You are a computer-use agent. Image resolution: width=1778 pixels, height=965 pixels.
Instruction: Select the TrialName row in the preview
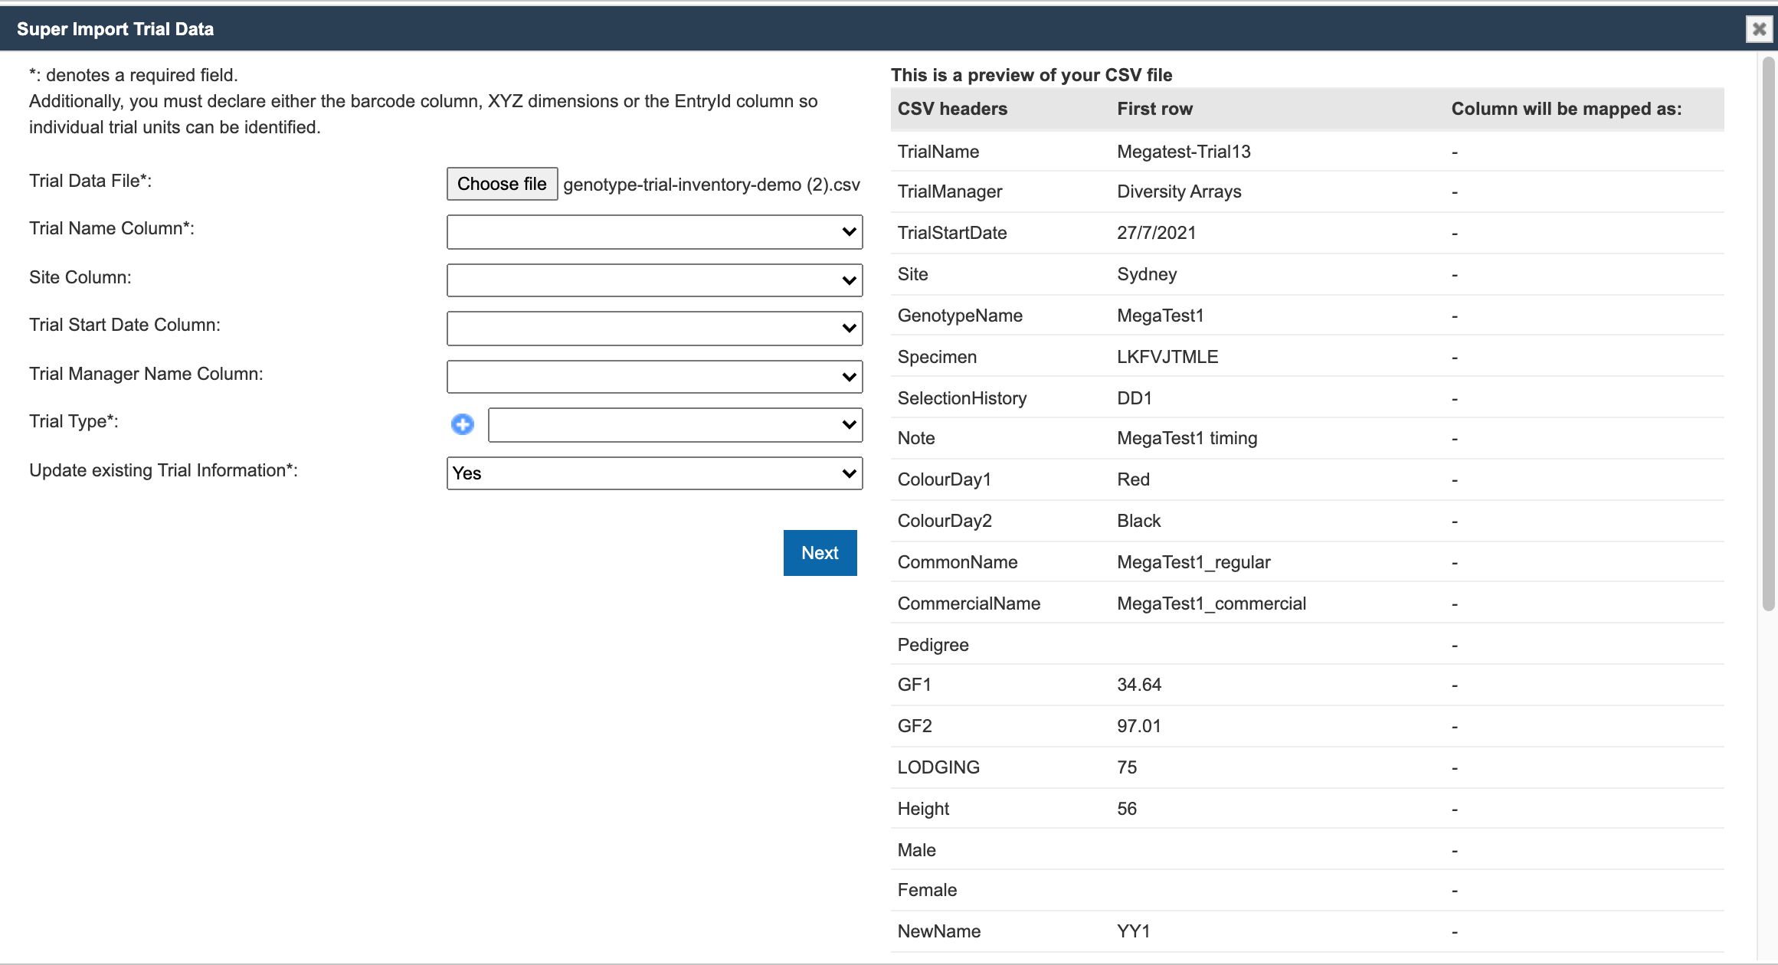(938, 152)
